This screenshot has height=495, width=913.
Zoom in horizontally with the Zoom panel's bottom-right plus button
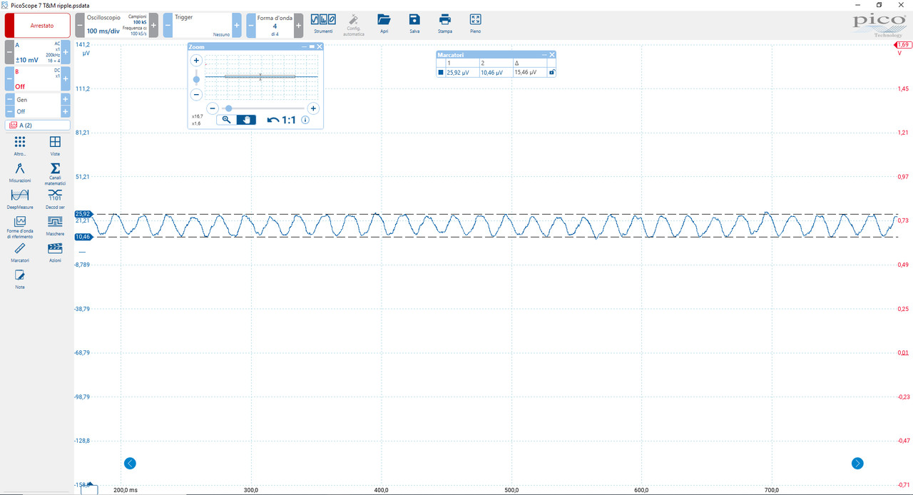313,108
